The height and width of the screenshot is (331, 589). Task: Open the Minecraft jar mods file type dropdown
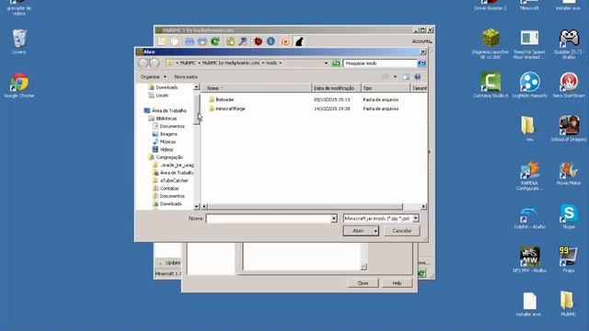(415, 218)
